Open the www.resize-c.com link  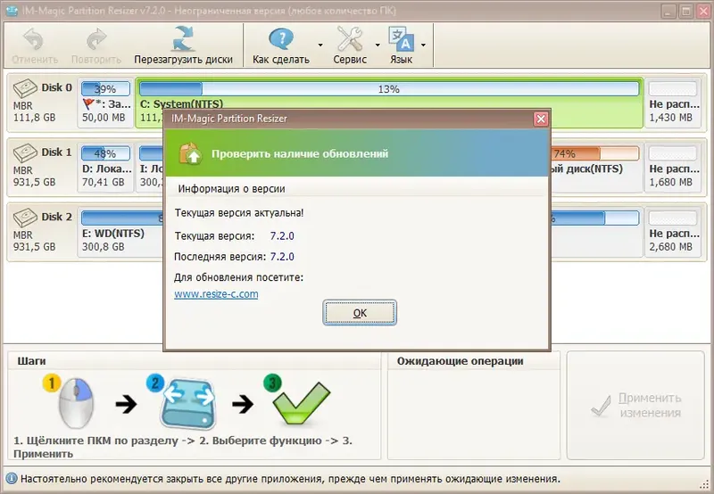(x=216, y=294)
